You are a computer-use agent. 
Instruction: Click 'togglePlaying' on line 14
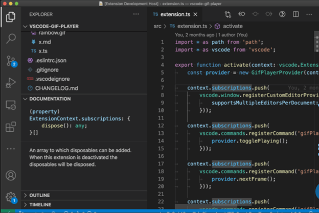point(259,141)
